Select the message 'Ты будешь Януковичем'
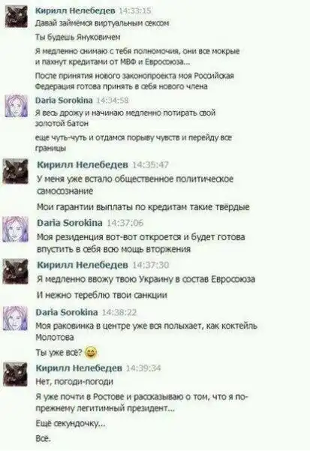The width and height of the screenshot is (310, 451). 77,38
